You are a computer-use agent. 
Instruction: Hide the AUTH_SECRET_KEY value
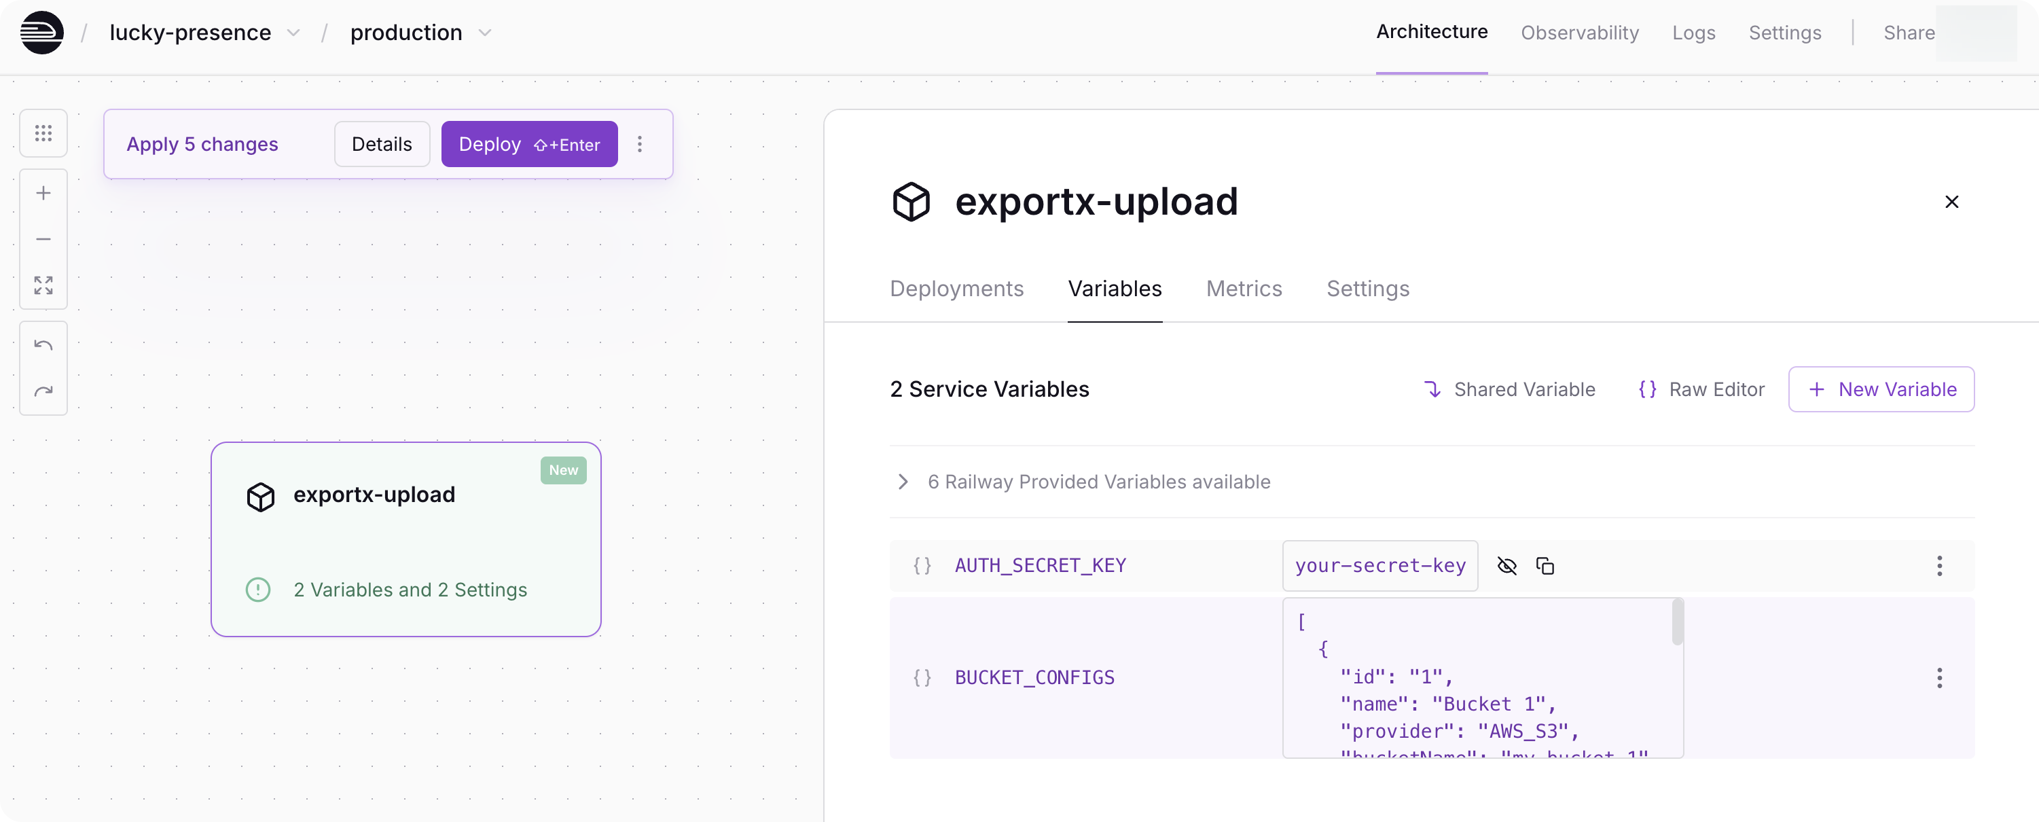pos(1506,565)
